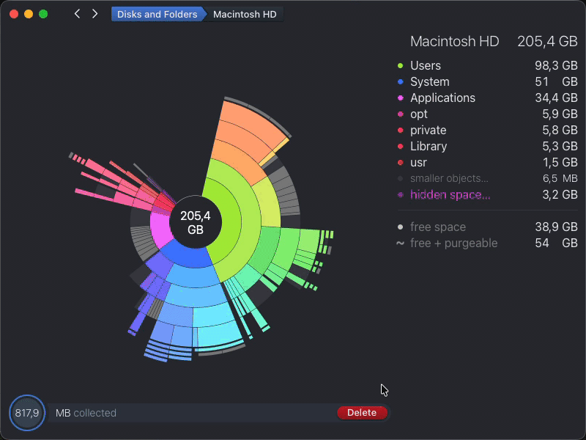Go back with the left chevron arrow
This screenshot has height=440, width=586.
point(77,14)
